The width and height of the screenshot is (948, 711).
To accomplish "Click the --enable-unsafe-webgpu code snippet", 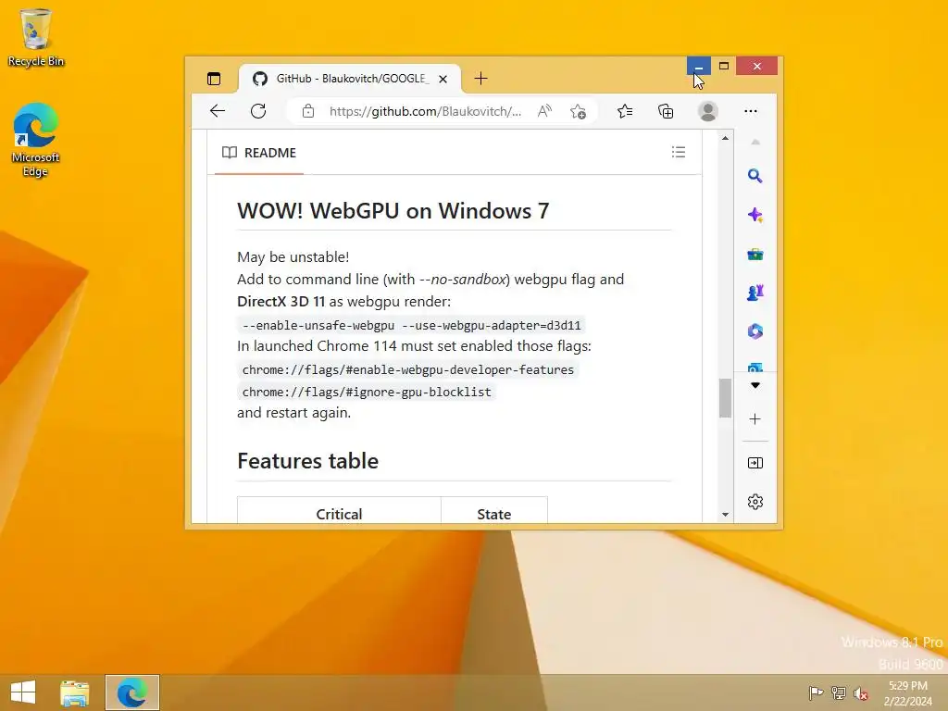I will tap(411, 325).
